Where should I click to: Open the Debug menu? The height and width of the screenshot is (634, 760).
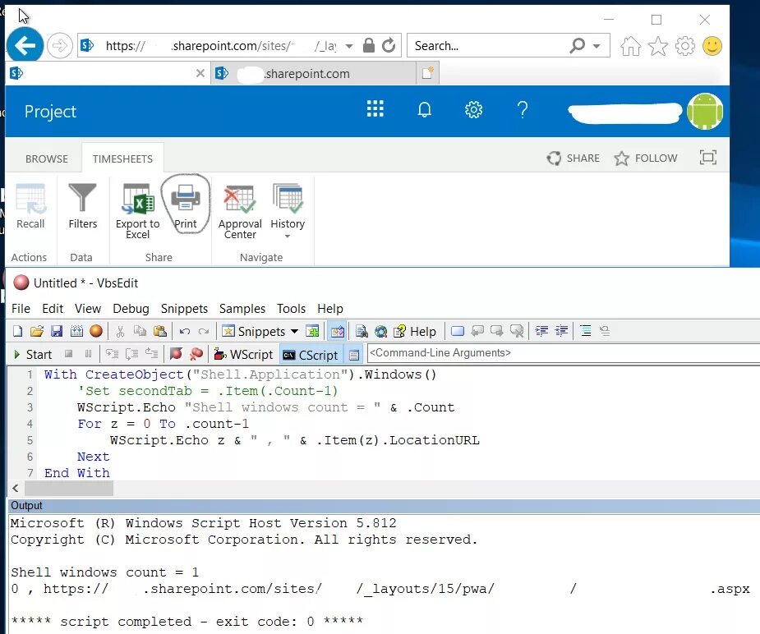pos(131,309)
